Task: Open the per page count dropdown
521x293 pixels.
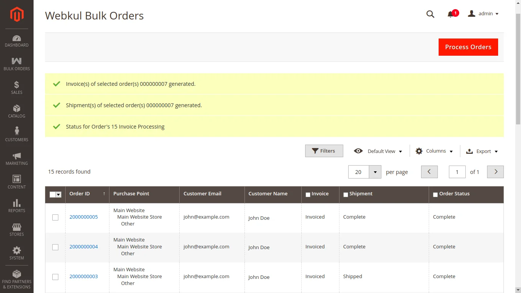Action: 375,172
